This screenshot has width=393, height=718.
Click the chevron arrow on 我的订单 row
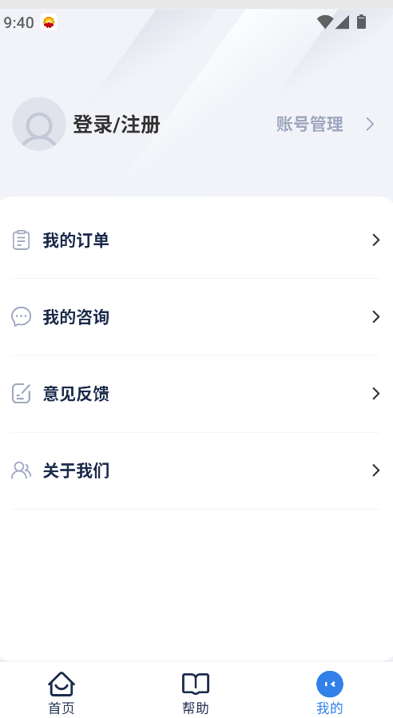376,240
